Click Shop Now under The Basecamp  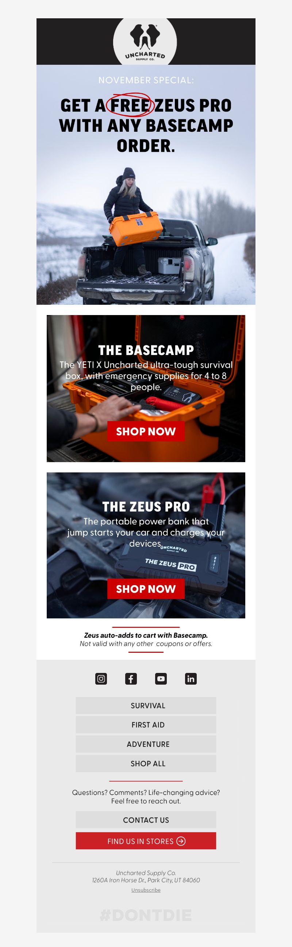click(x=146, y=431)
